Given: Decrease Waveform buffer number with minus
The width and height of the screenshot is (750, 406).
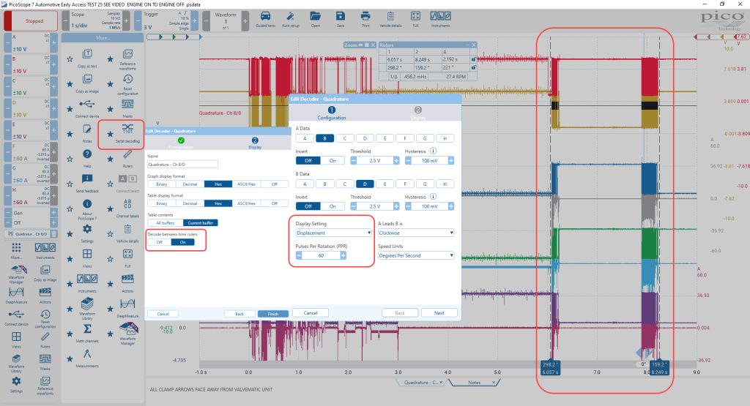Looking at the screenshot, I should tap(206, 20).
